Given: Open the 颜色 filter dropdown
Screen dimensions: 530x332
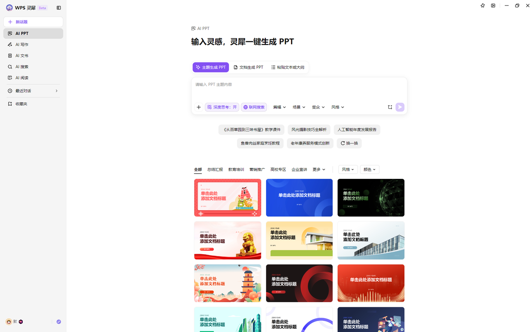Looking at the screenshot, I should (369, 169).
